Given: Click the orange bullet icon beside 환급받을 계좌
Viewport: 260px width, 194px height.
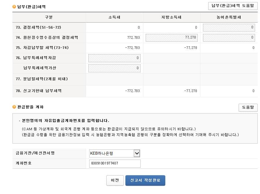Looking at the screenshot, I should point(14,107).
